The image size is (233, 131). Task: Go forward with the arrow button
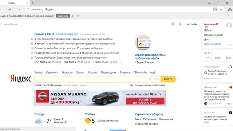[9, 9]
